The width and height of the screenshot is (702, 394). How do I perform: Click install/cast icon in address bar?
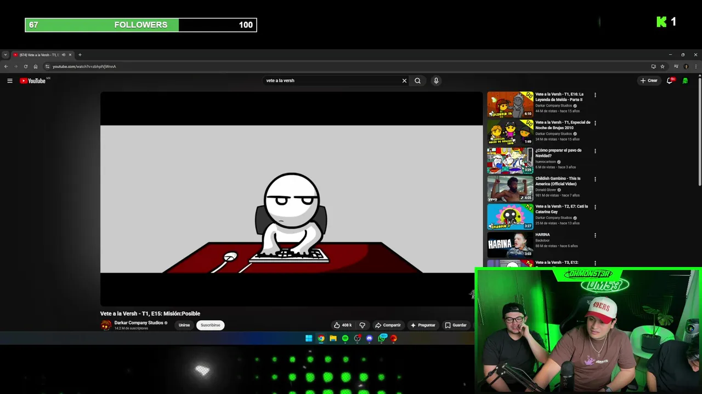(653, 66)
